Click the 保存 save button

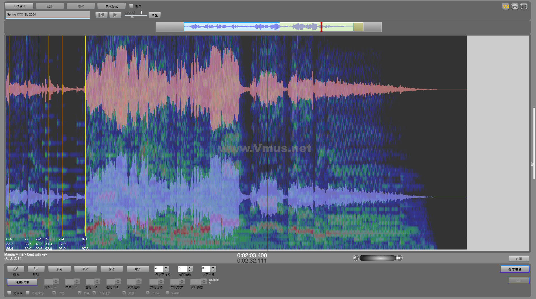tap(112, 269)
